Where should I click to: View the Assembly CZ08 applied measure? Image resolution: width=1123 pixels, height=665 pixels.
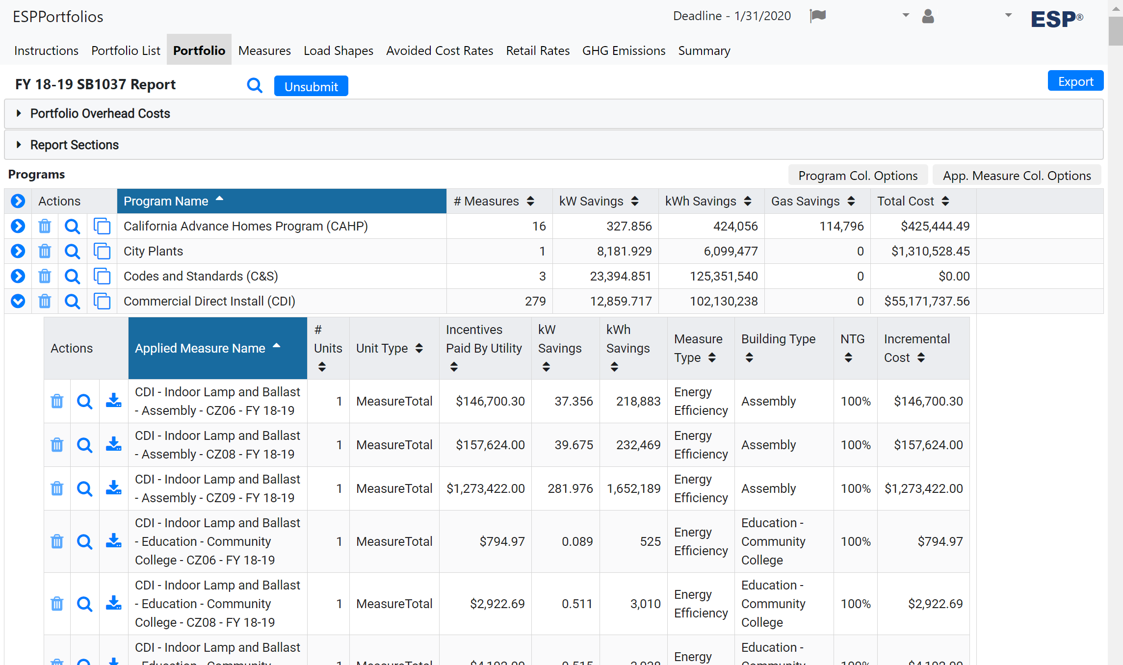(x=84, y=445)
